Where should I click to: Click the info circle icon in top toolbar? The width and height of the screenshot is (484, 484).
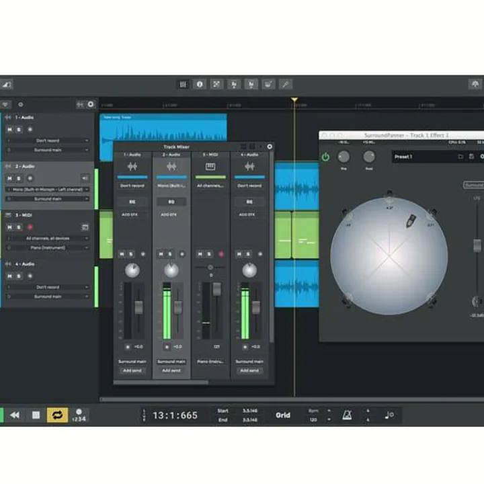(x=200, y=84)
